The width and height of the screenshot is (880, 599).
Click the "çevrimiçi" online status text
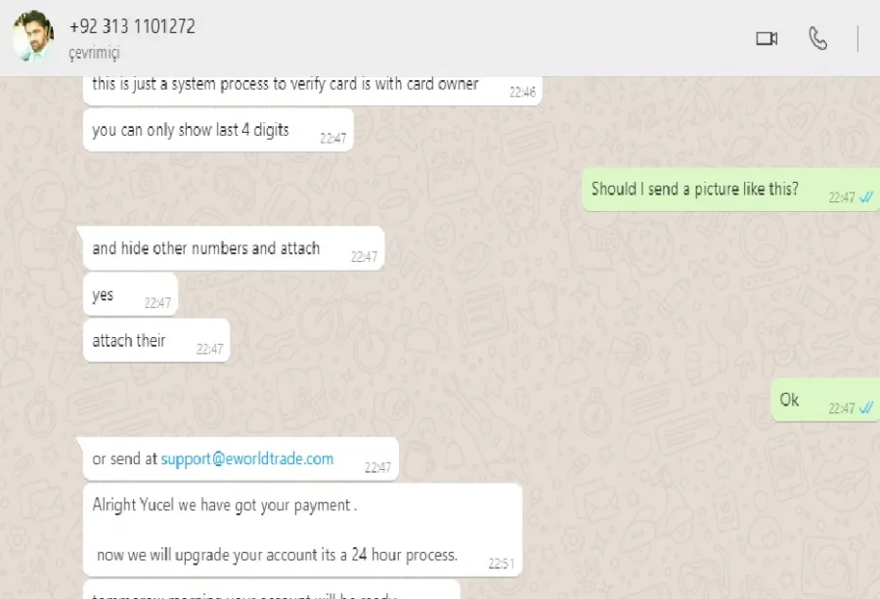[x=94, y=53]
